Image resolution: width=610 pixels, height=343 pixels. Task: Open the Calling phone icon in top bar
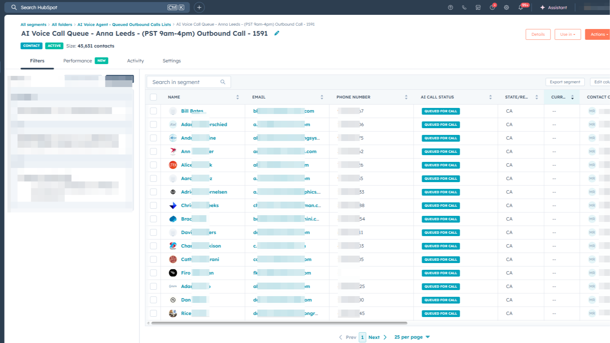[x=464, y=7]
